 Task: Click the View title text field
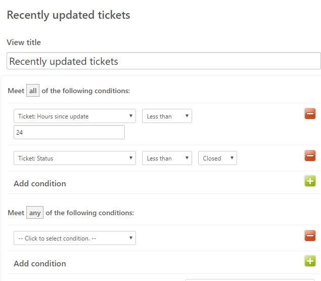pyautogui.click(x=164, y=61)
